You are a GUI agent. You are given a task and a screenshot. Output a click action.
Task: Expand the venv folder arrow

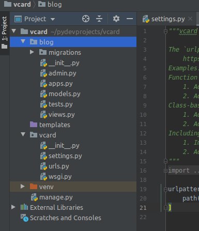(23, 186)
